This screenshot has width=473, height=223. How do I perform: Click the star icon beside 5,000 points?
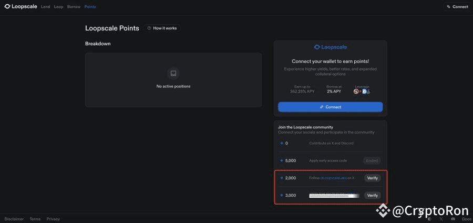coord(282,160)
